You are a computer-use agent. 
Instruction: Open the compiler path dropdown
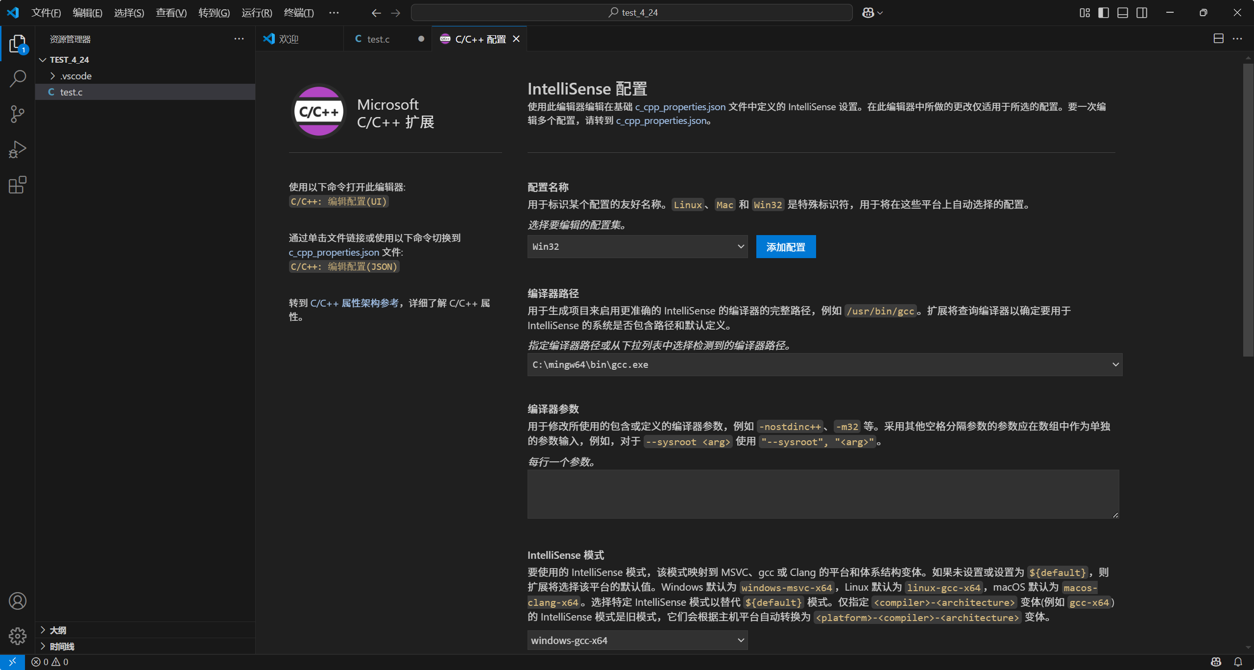[x=824, y=365]
